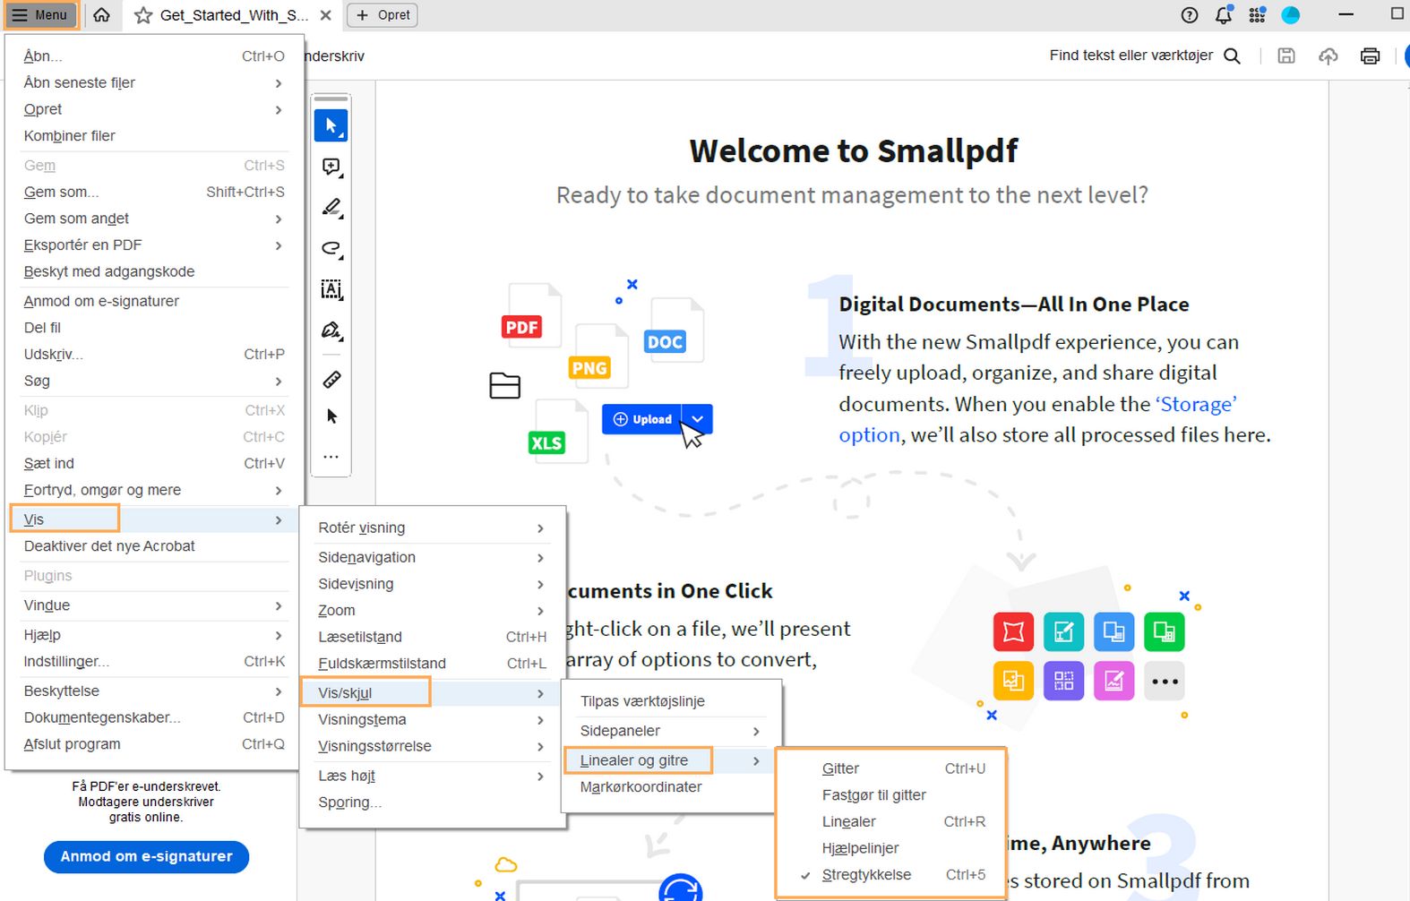Click Anmod om e-signaturer blue button
The height and width of the screenshot is (901, 1410).
tap(147, 856)
